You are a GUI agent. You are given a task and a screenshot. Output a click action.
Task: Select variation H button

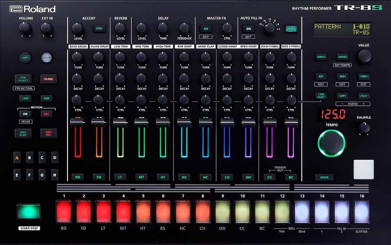pyautogui.click(x=54, y=175)
